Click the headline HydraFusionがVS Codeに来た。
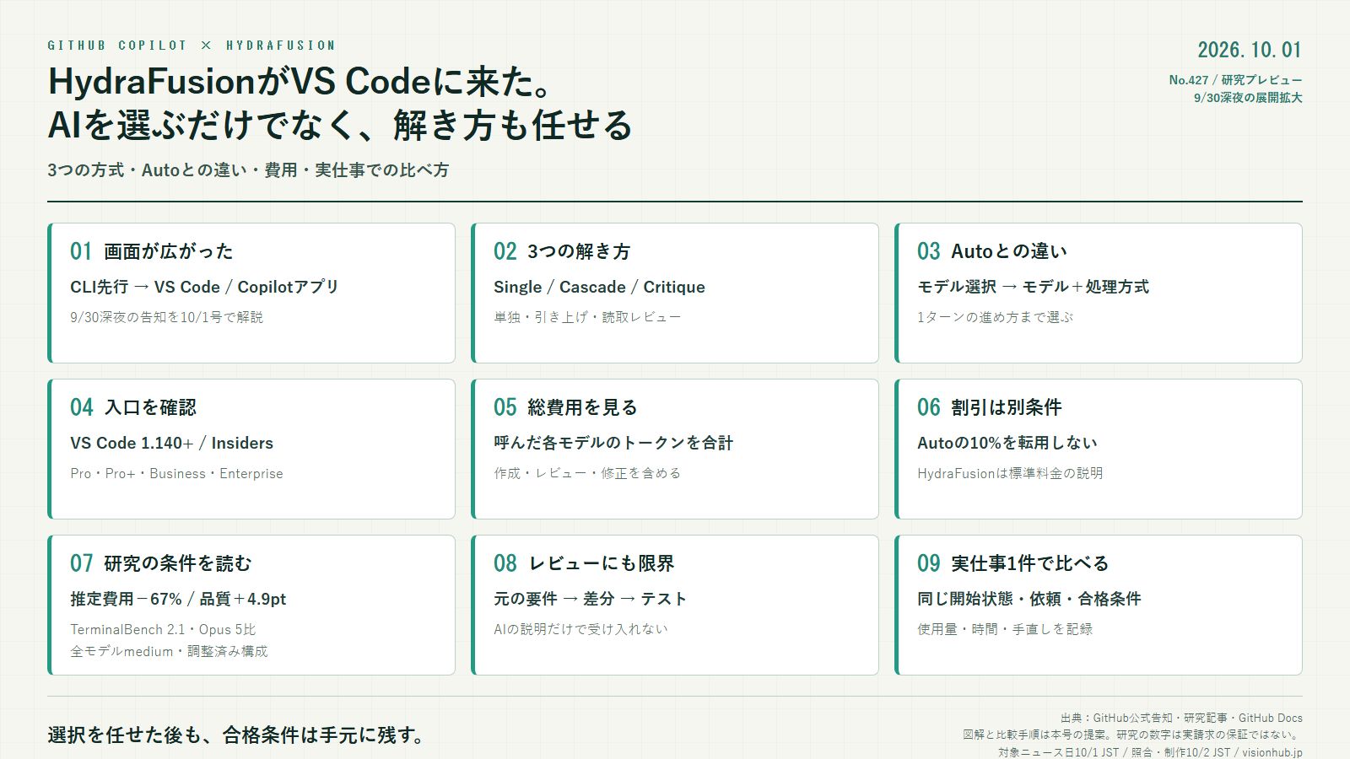1350x759 pixels. 301,82
